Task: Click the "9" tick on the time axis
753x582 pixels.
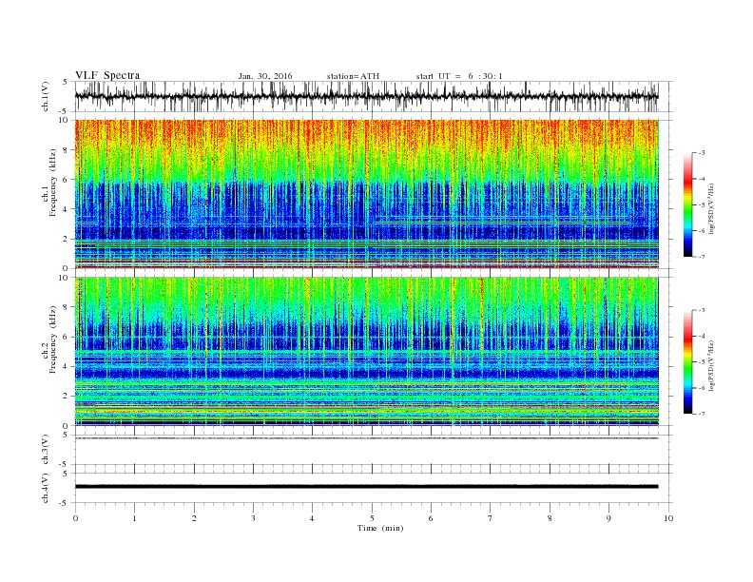Action: pos(608,518)
